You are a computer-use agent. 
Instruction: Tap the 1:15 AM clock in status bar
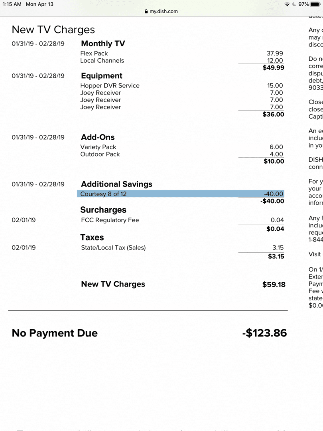[12, 4]
